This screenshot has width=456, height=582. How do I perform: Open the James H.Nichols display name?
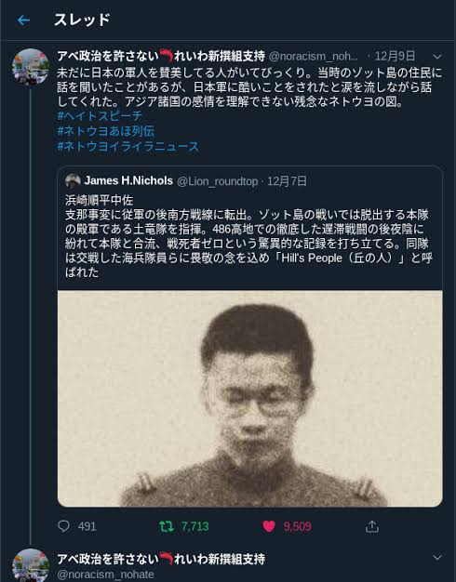[128, 180]
